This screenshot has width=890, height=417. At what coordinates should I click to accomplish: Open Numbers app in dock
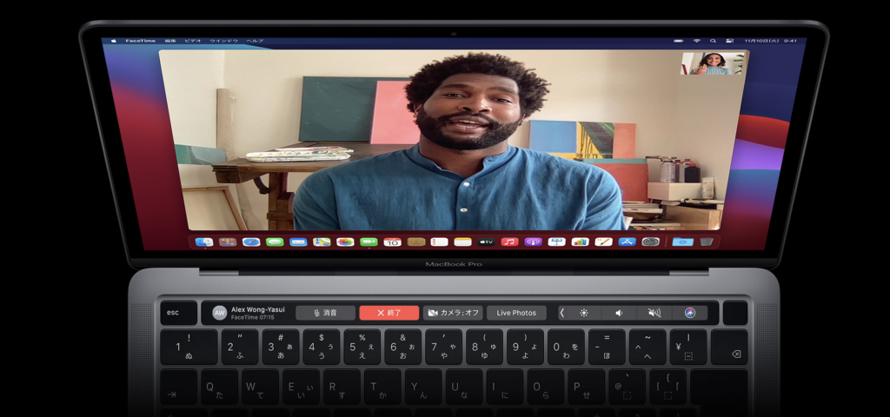tap(580, 242)
